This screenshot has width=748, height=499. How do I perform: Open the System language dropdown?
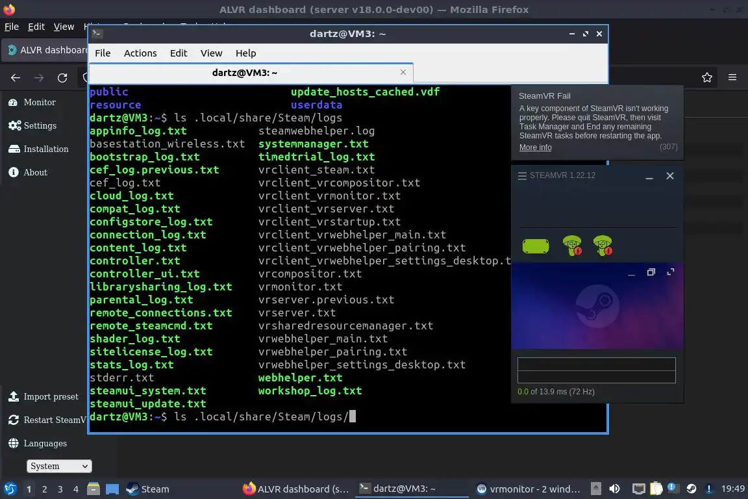point(58,466)
